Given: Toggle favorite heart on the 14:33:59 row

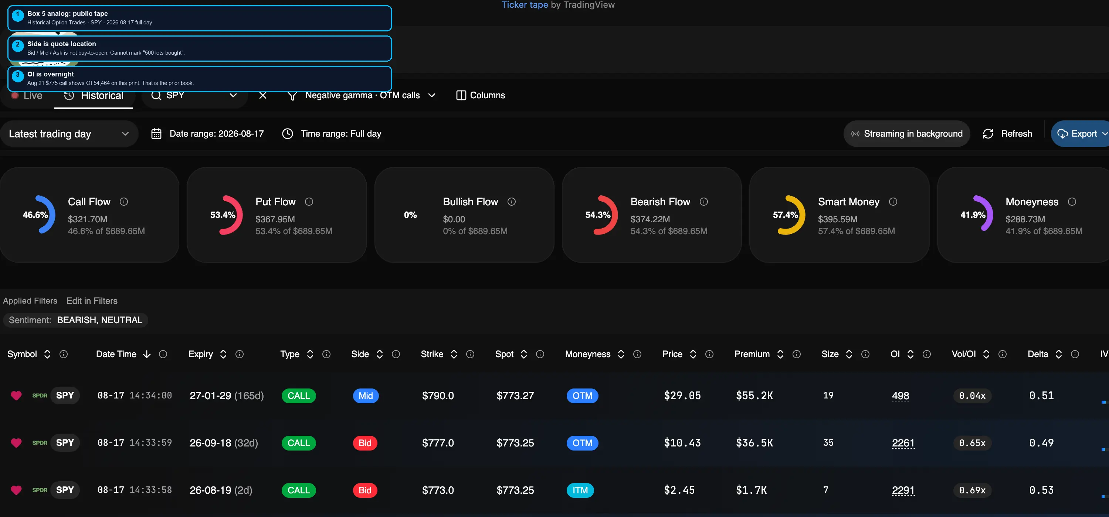Looking at the screenshot, I should coord(16,443).
